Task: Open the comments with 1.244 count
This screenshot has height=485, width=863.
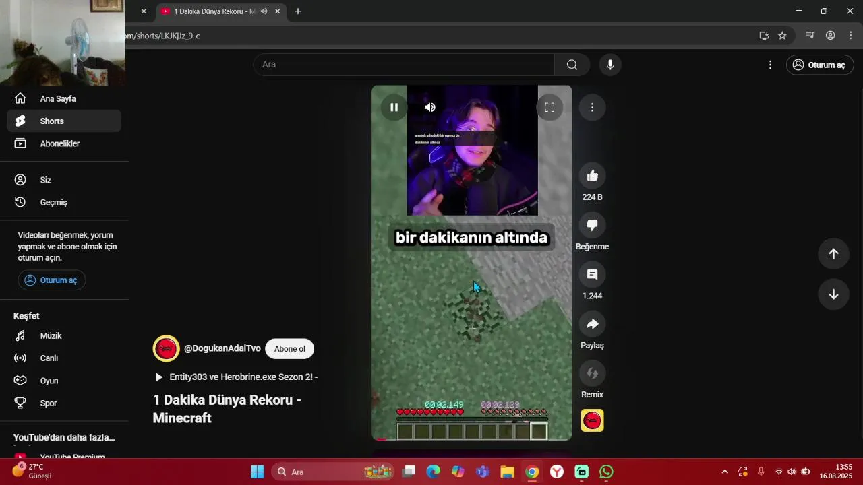Action: [x=592, y=274]
